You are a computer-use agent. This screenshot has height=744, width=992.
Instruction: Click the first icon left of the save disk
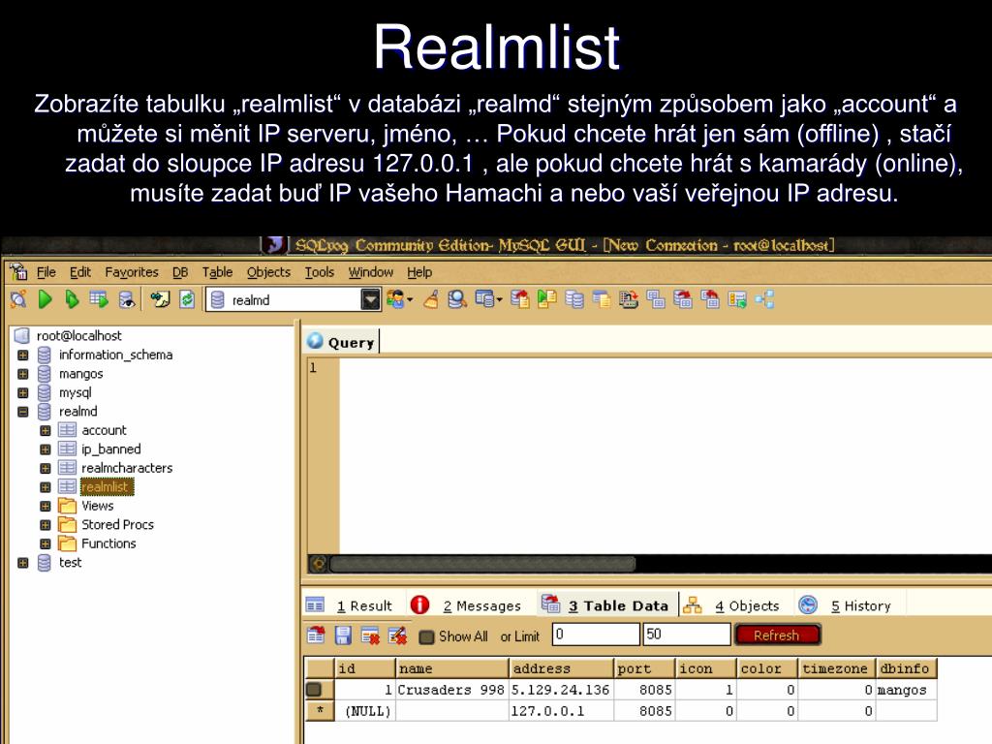(316, 635)
